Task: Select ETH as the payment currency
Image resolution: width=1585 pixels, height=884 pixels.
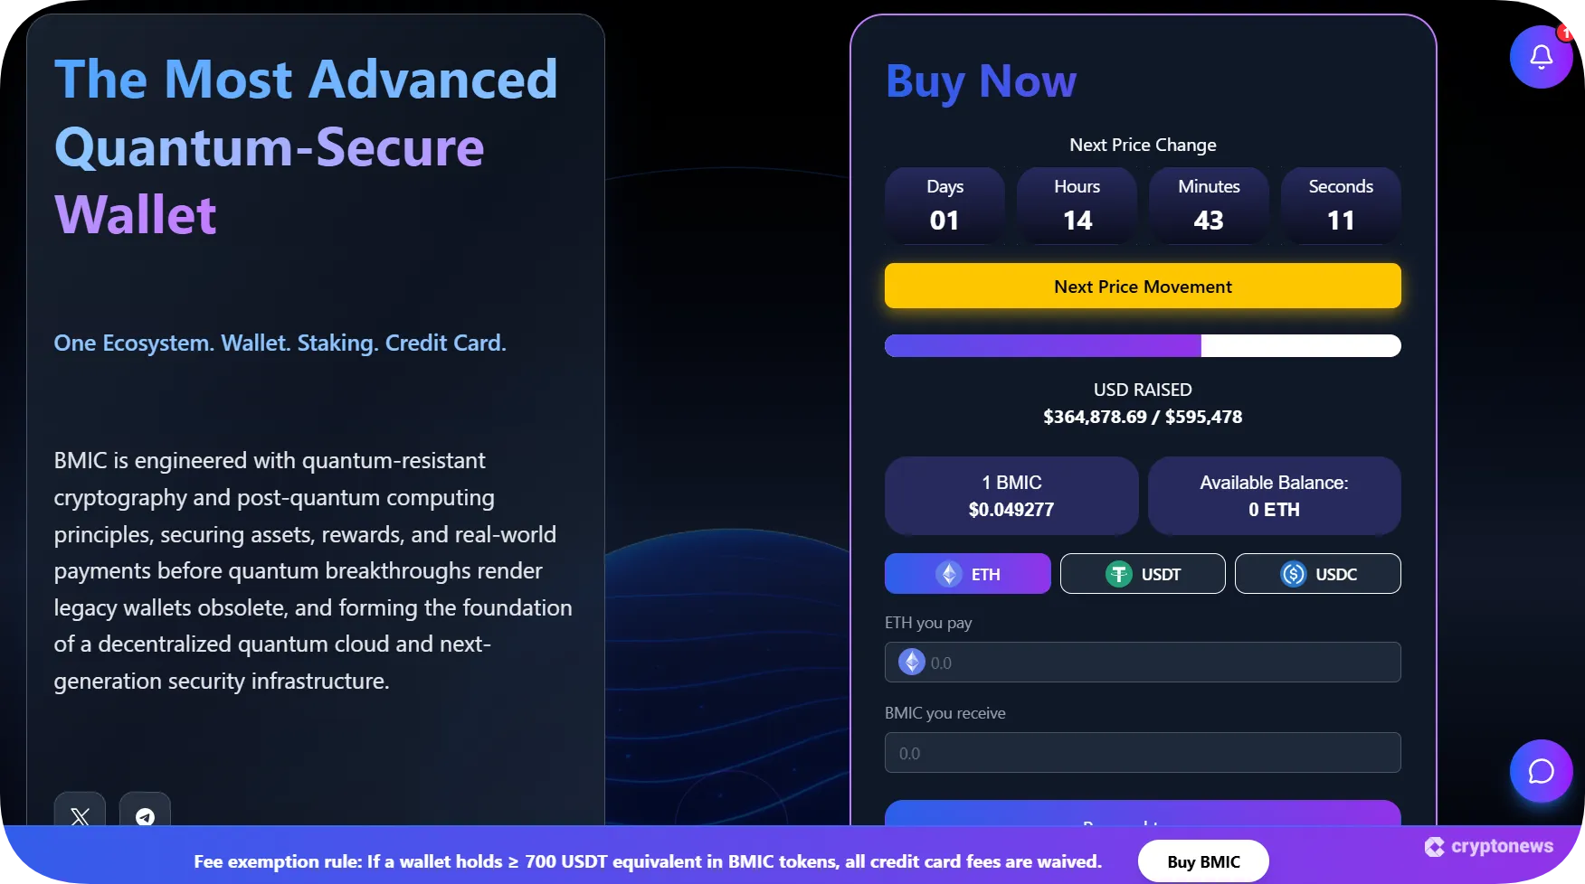Action: pos(967,573)
